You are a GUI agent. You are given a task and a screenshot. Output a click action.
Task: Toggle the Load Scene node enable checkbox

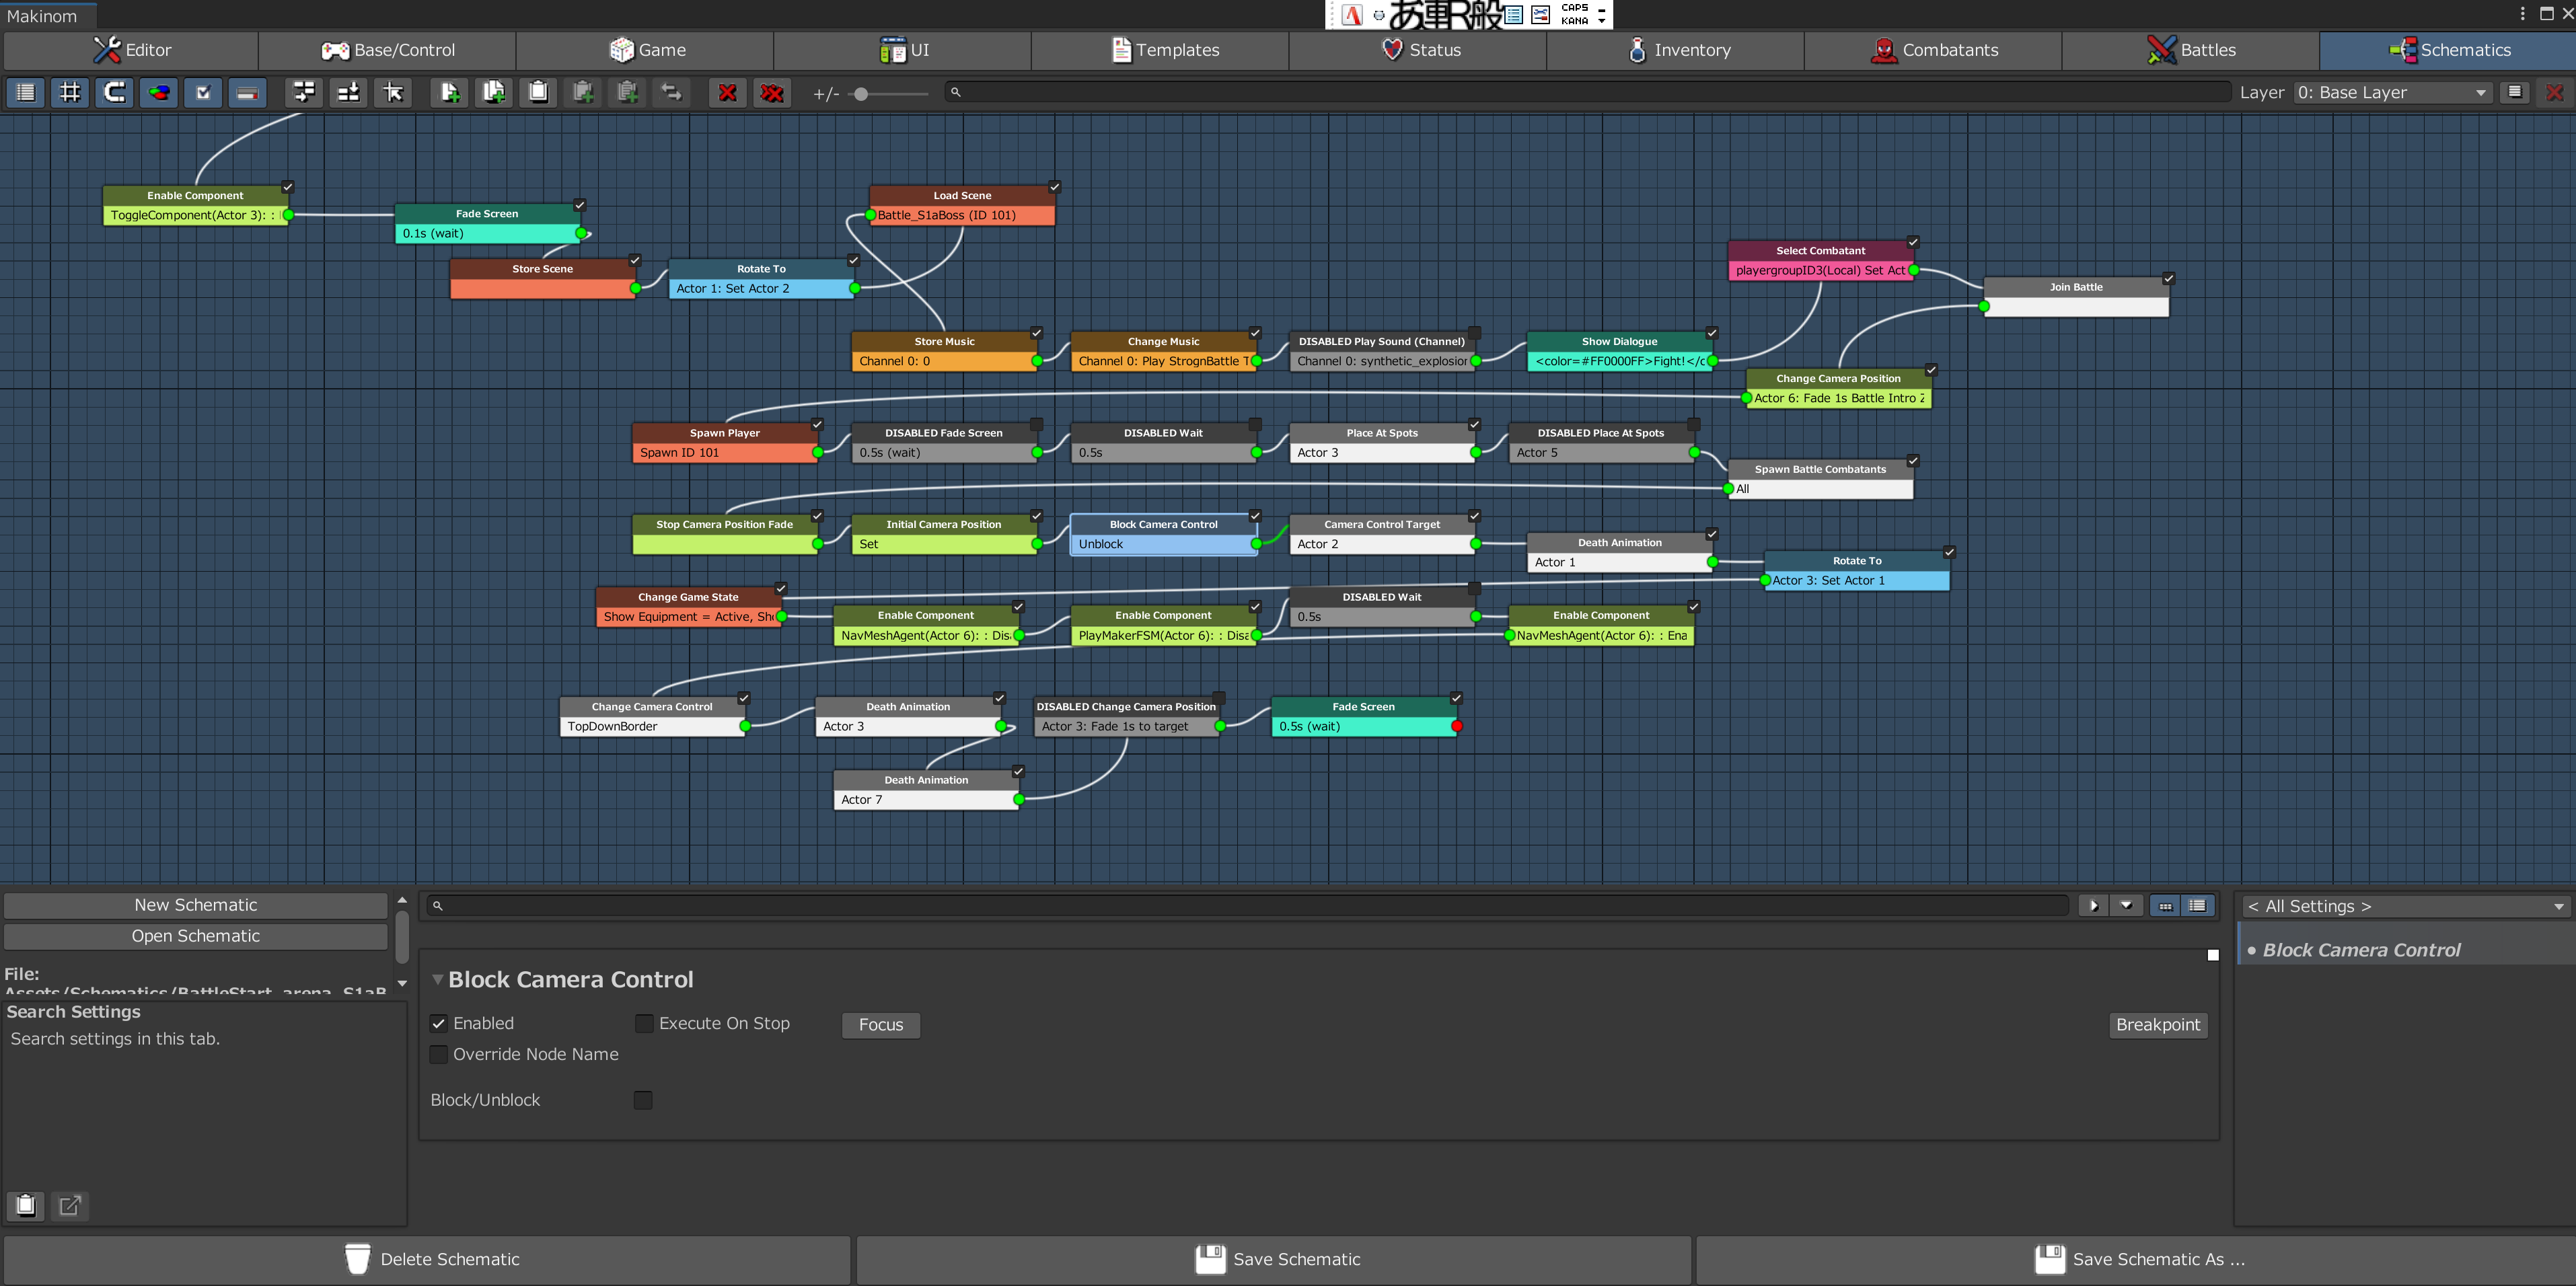1054,187
